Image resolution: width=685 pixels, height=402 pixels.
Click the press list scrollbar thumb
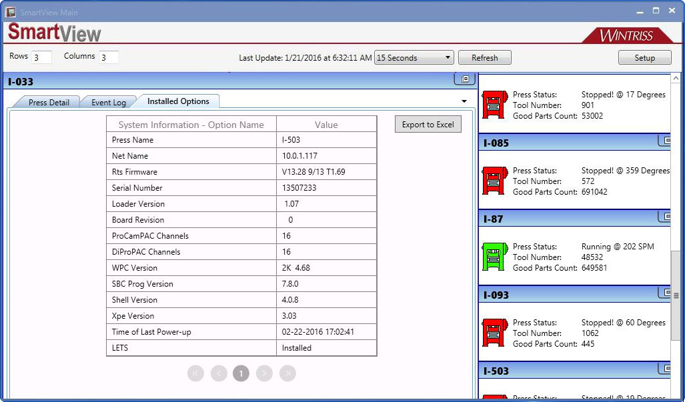[x=676, y=295]
